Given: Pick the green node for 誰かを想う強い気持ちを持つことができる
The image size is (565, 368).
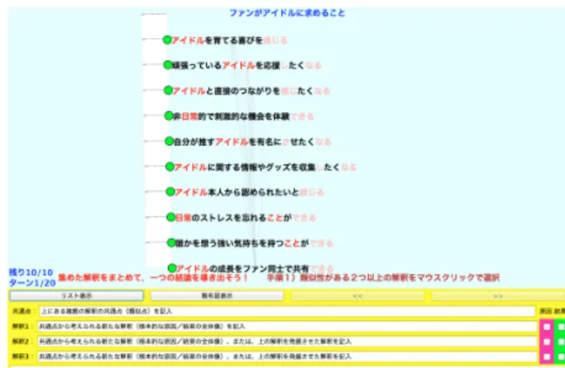Looking at the screenshot, I should click(x=171, y=243).
